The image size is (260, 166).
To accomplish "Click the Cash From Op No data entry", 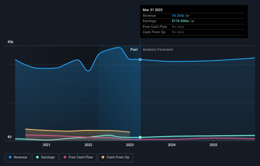I will (178, 32).
